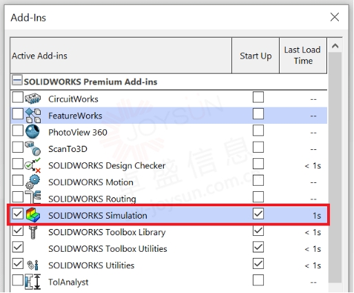Select the SOLIDWORKS Routing label
Screen dimensions: 354x293
pyautogui.click(x=92, y=199)
